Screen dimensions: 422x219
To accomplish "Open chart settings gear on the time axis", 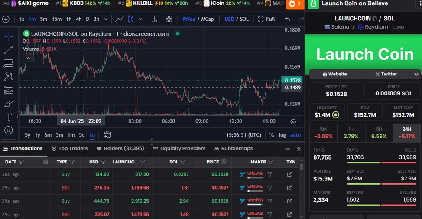I will pos(293,122).
